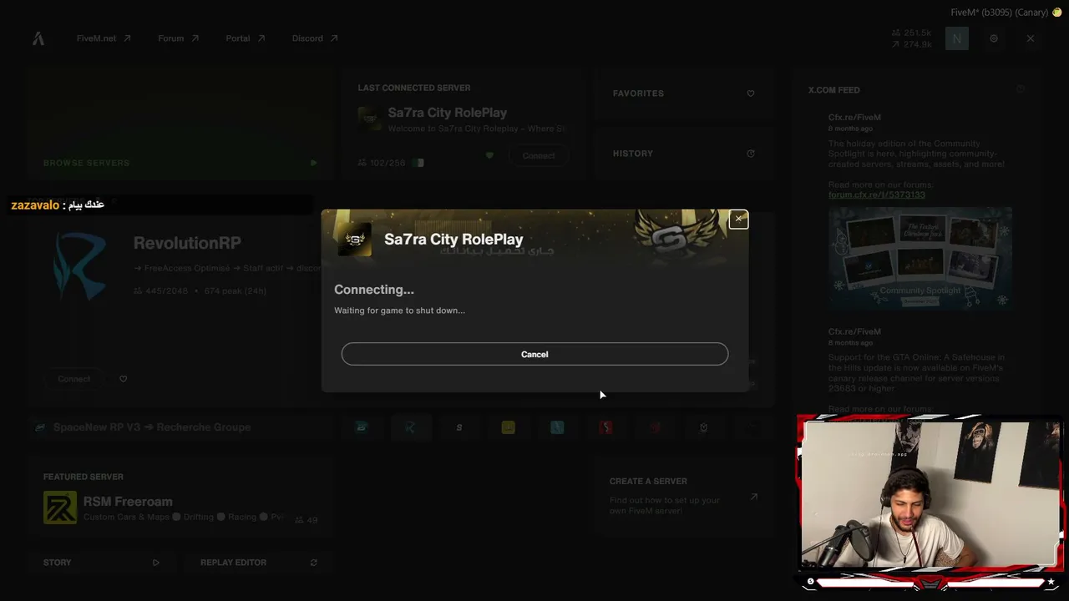The image size is (1069, 601).
Task: Open the N user account avatar
Action: tap(957, 38)
